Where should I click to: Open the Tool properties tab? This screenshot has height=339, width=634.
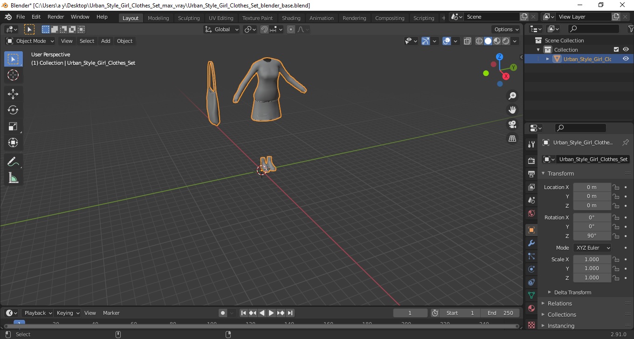click(x=531, y=144)
